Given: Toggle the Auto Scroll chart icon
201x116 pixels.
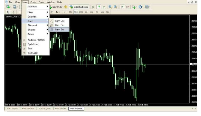Looking at the screenshot, I should 122,7.
